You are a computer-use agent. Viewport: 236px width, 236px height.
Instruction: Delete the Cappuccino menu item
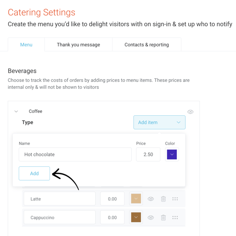[163, 217]
